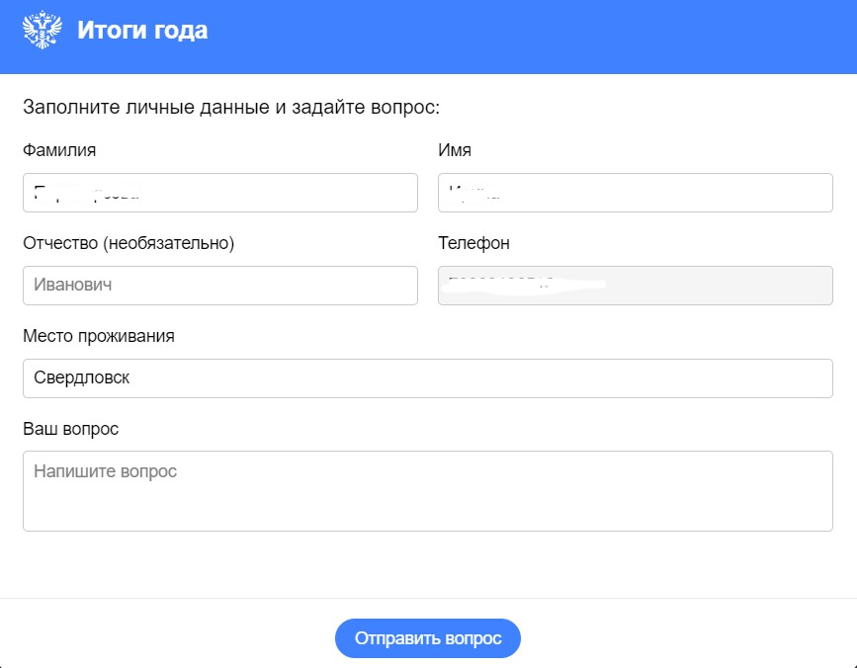Click the "Заполните личные данные" instruction text
Image resolution: width=857 pixels, height=668 pixels.
coord(230,106)
